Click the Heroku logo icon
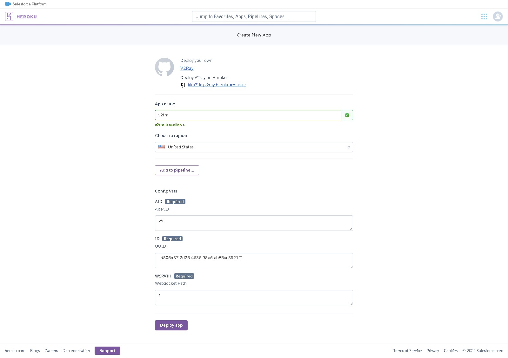Viewport: 508px width, 358px height. point(9,16)
